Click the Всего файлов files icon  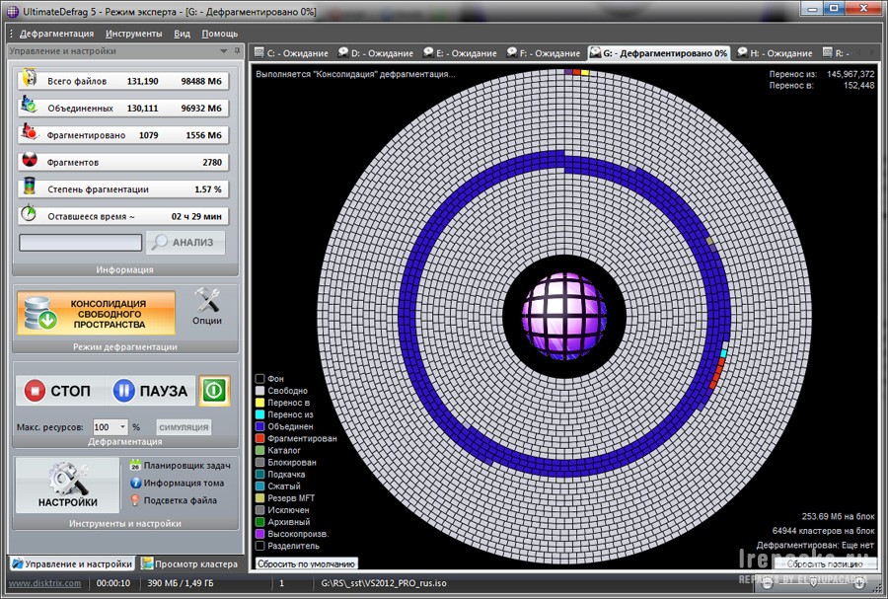pos(29,79)
